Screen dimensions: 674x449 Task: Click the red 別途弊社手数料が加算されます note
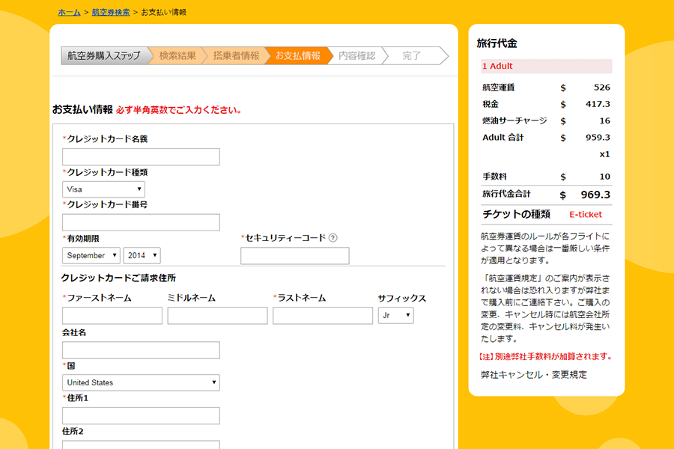[x=544, y=357]
